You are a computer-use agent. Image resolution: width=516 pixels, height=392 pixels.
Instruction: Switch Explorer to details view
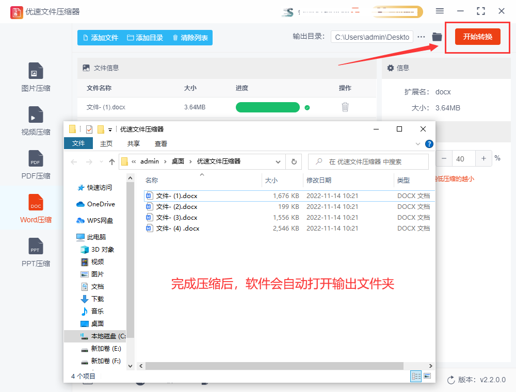416,376
